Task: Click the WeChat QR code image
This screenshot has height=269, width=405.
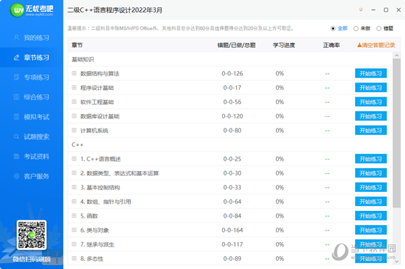Action: 32,235
